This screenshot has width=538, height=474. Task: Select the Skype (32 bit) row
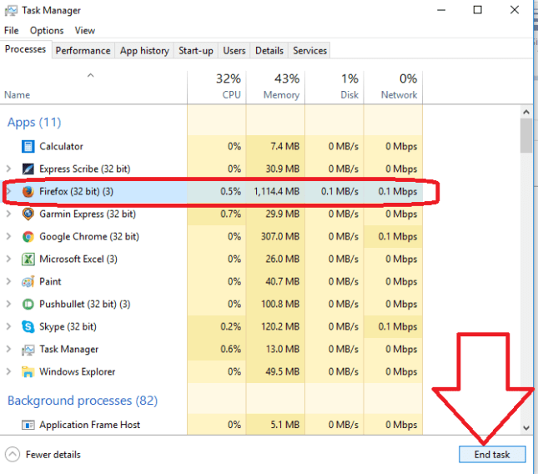(x=211, y=327)
